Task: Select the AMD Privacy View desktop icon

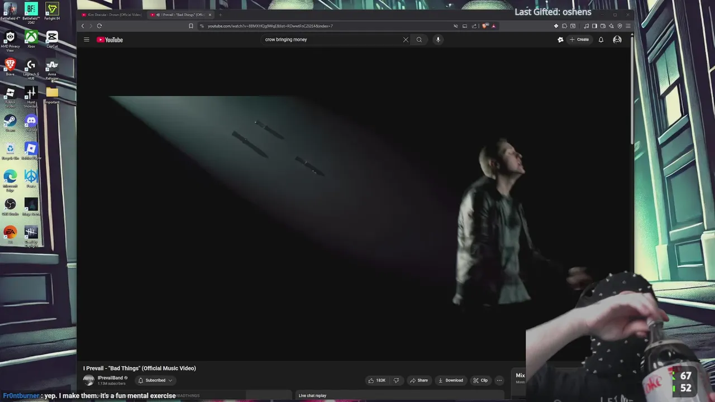Action: click(x=10, y=42)
